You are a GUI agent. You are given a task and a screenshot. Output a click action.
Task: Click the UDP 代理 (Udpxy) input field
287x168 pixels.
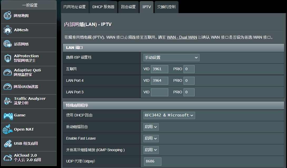pyautogui.click(x=152, y=161)
